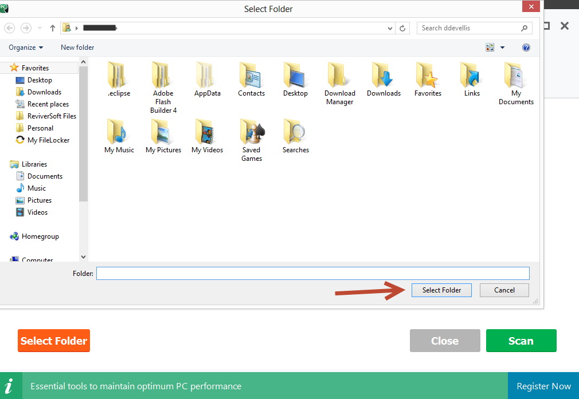Click the search magnifier icon
This screenshot has height=399, width=579.
pos(524,28)
